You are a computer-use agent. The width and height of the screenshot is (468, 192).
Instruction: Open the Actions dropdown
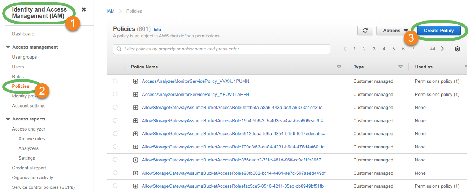pos(394,31)
